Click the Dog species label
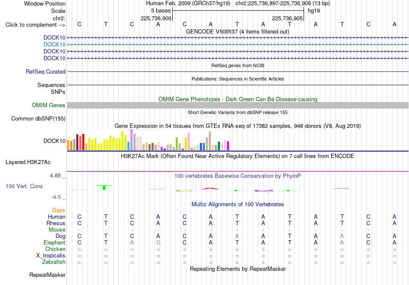409x285 pixels. point(60,236)
